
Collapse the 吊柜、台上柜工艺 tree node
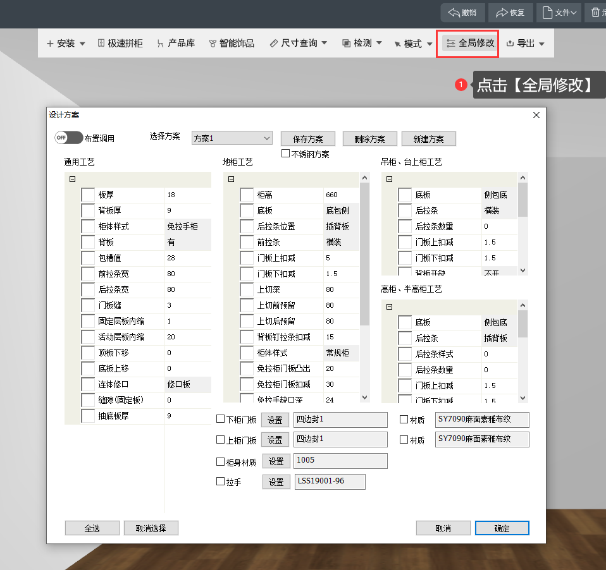click(389, 179)
